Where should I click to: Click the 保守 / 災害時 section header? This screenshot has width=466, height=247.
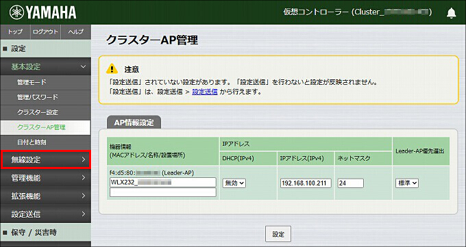click(x=45, y=232)
